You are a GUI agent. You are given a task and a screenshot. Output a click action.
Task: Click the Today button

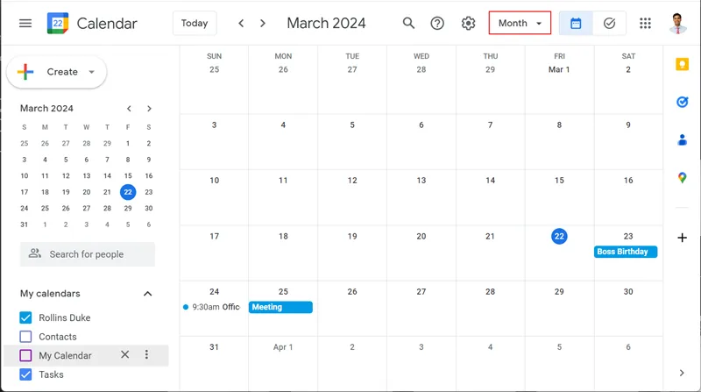(195, 24)
